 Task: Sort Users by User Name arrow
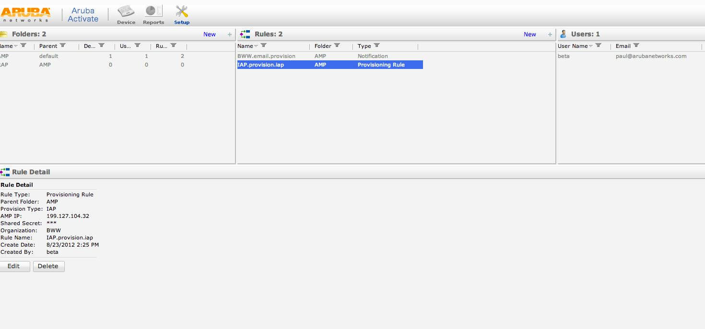tap(591, 46)
